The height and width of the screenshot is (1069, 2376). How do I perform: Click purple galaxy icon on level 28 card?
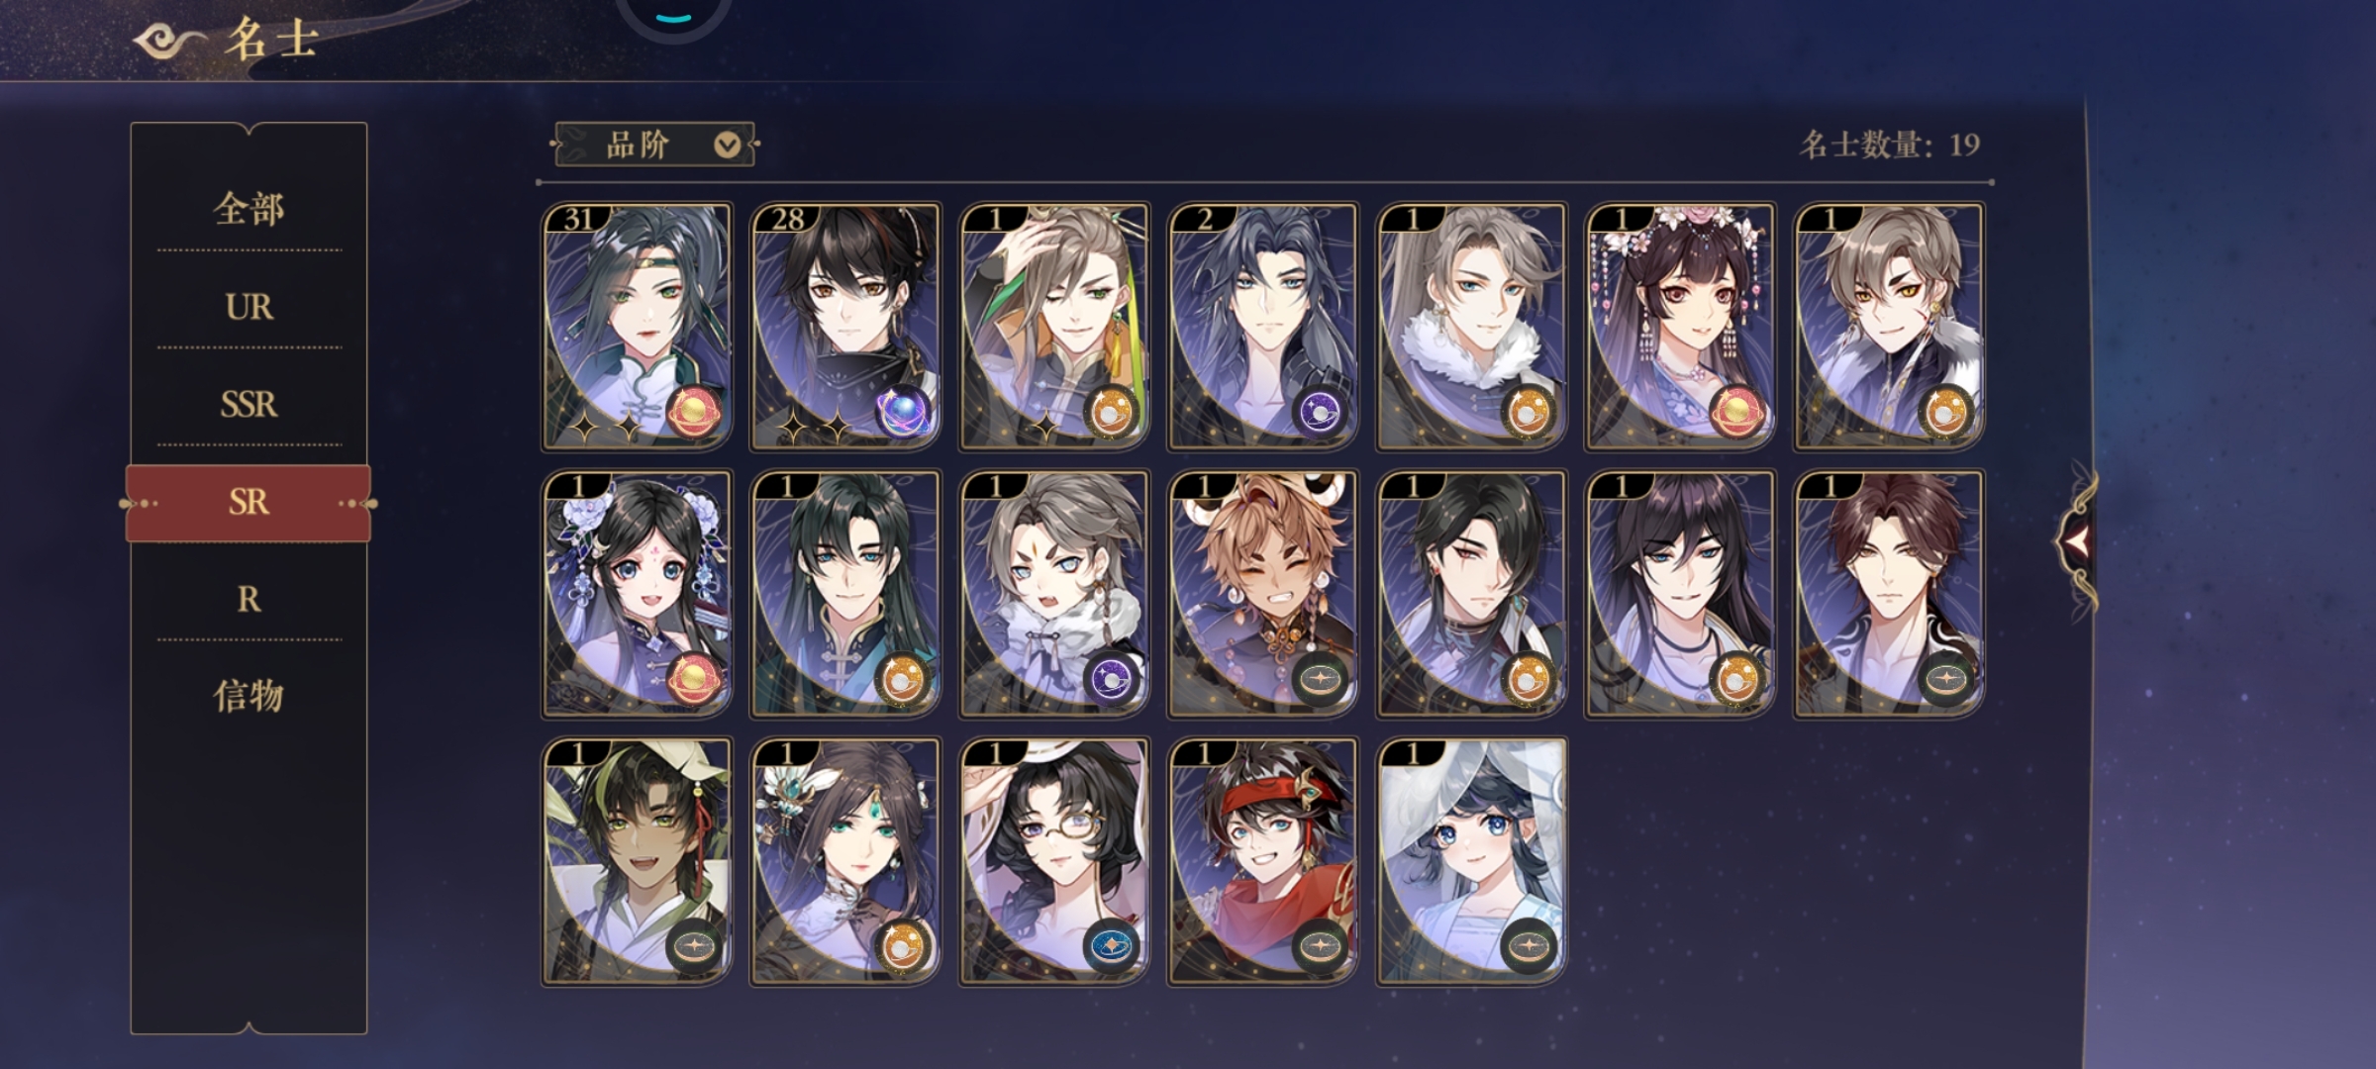(x=904, y=411)
